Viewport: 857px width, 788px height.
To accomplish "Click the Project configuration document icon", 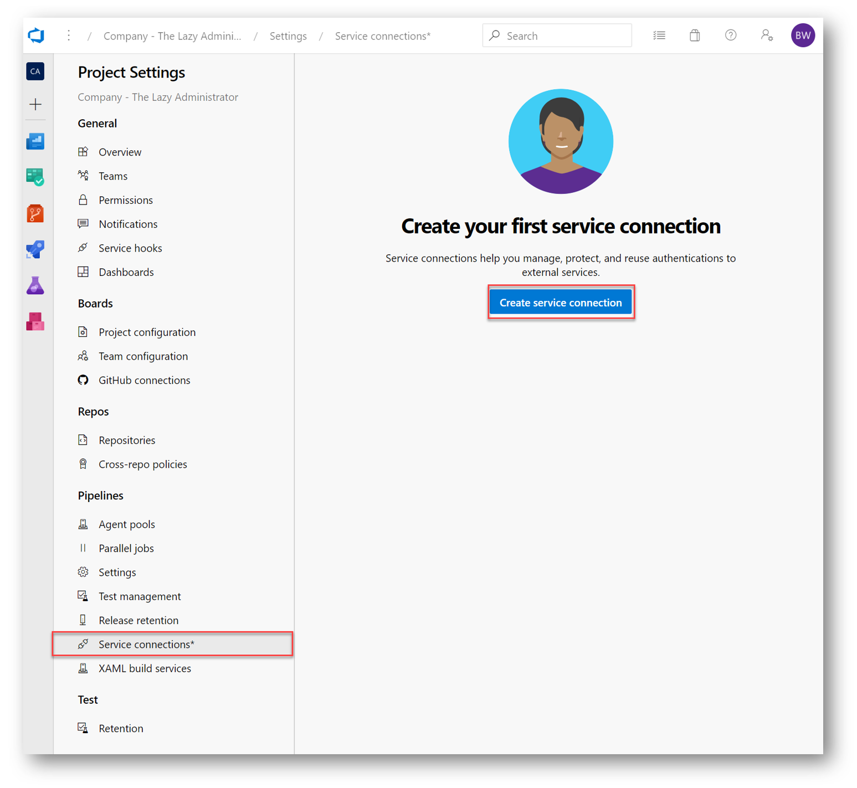I will pos(83,332).
